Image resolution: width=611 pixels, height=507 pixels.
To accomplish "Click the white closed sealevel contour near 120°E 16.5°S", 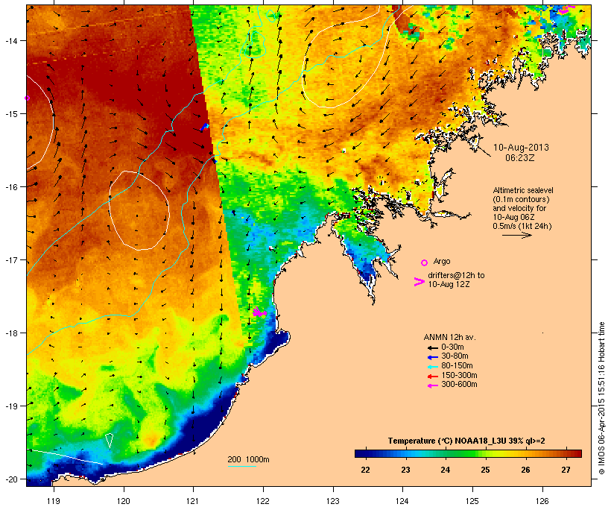I will [x=139, y=210].
